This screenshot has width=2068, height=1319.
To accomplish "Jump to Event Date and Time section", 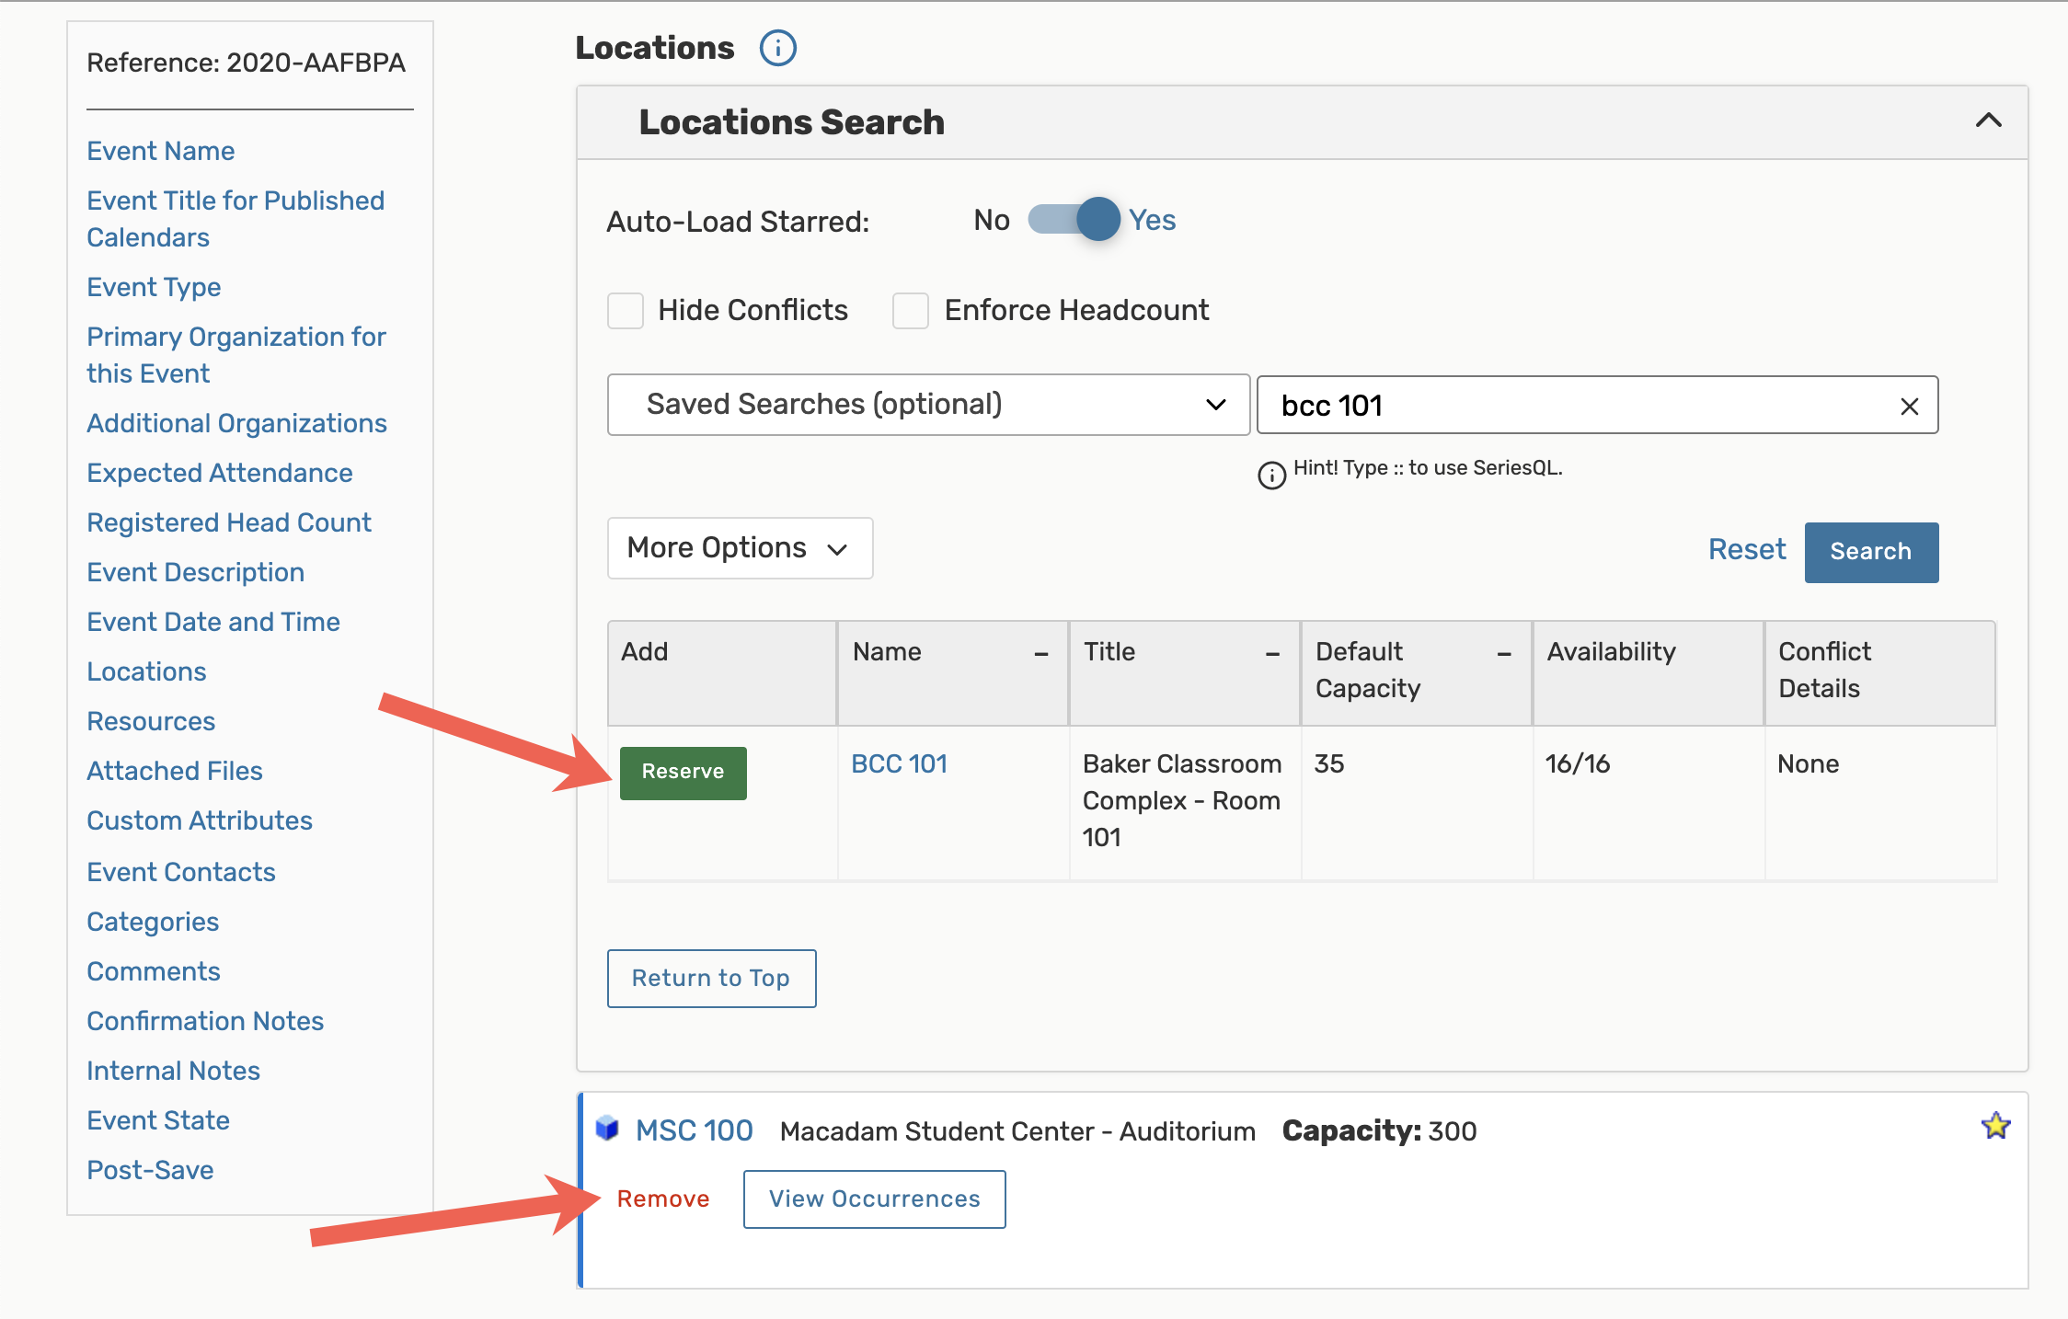I will [x=213, y=622].
